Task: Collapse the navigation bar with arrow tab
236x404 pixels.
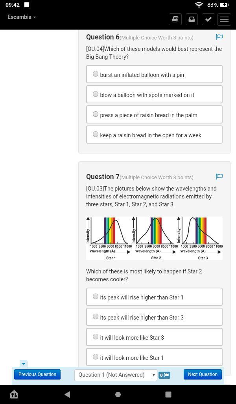Action: pos(23,363)
